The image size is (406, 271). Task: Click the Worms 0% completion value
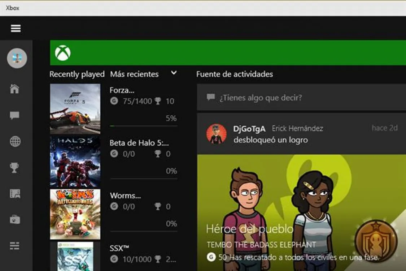click(171, 223)
